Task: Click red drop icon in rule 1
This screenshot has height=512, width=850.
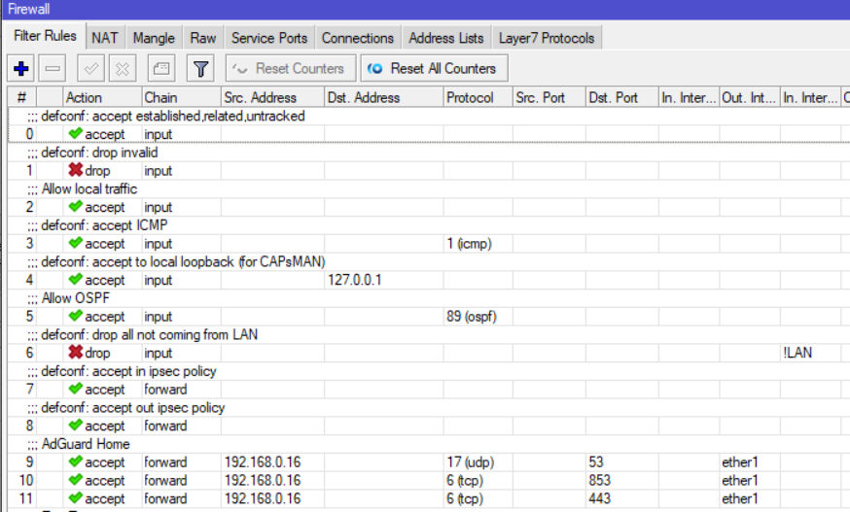Action: (x=75, y=170)
